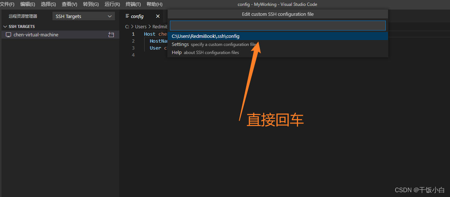Click the 远程资源管理器 panel title
This screenshot has height=197, width=450.
[23, 16]
